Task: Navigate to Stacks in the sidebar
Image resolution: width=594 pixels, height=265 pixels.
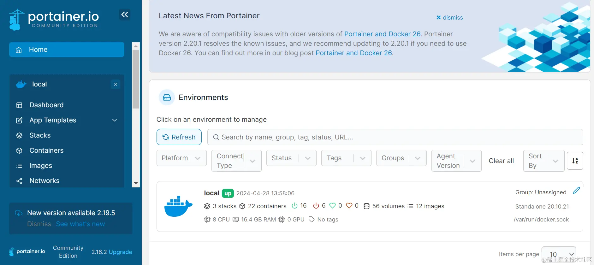Action: (x=40, y=135)
